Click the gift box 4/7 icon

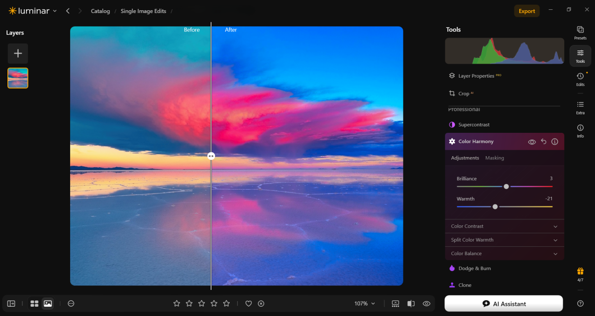(580, 274)
